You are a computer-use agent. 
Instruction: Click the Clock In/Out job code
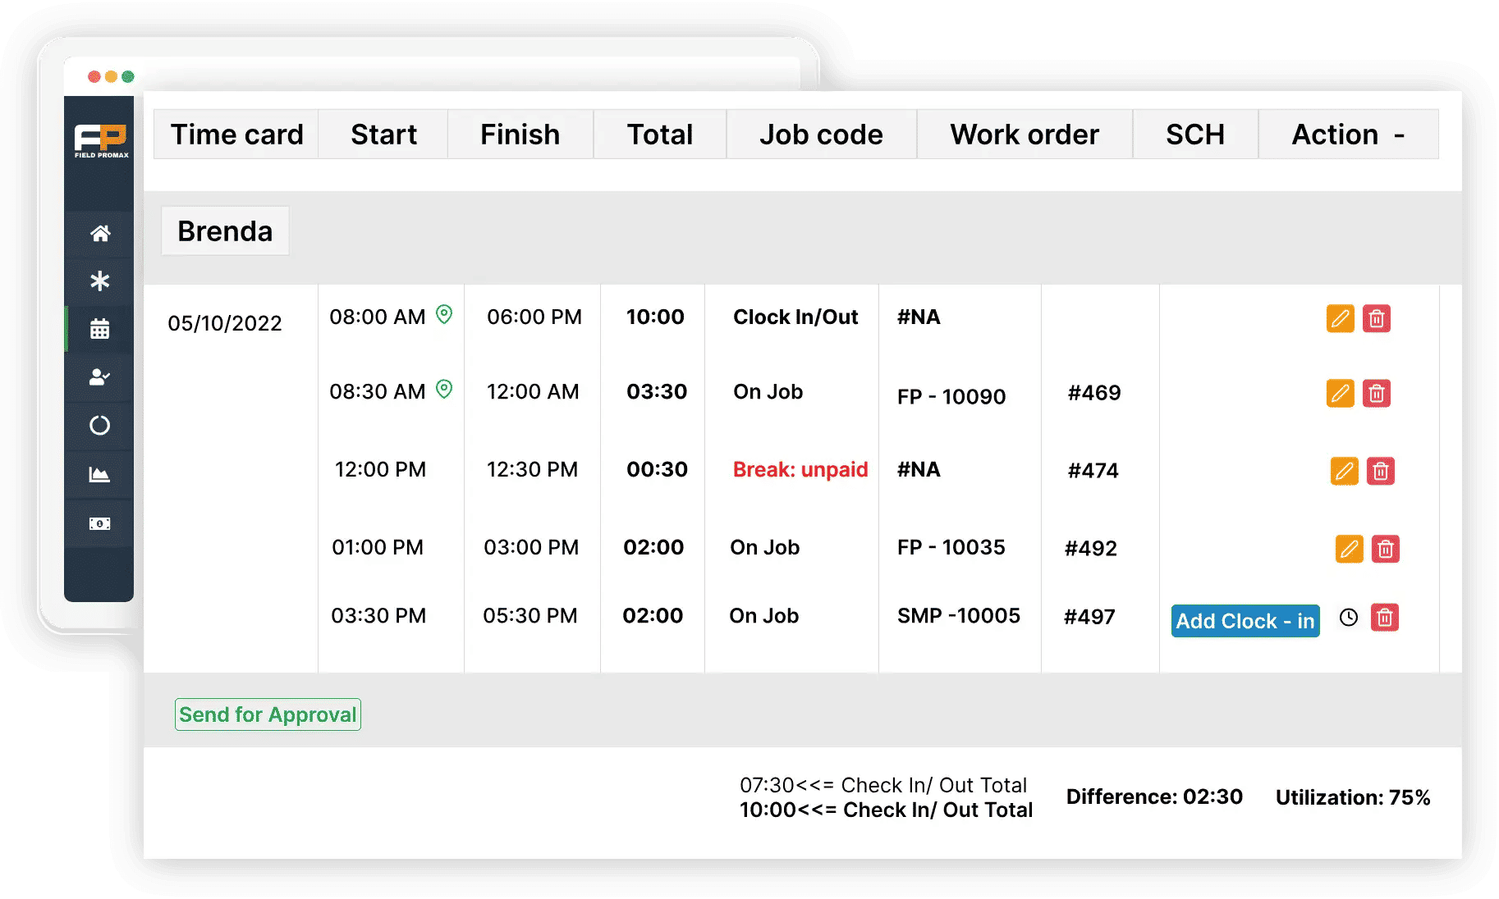point(795,317)
